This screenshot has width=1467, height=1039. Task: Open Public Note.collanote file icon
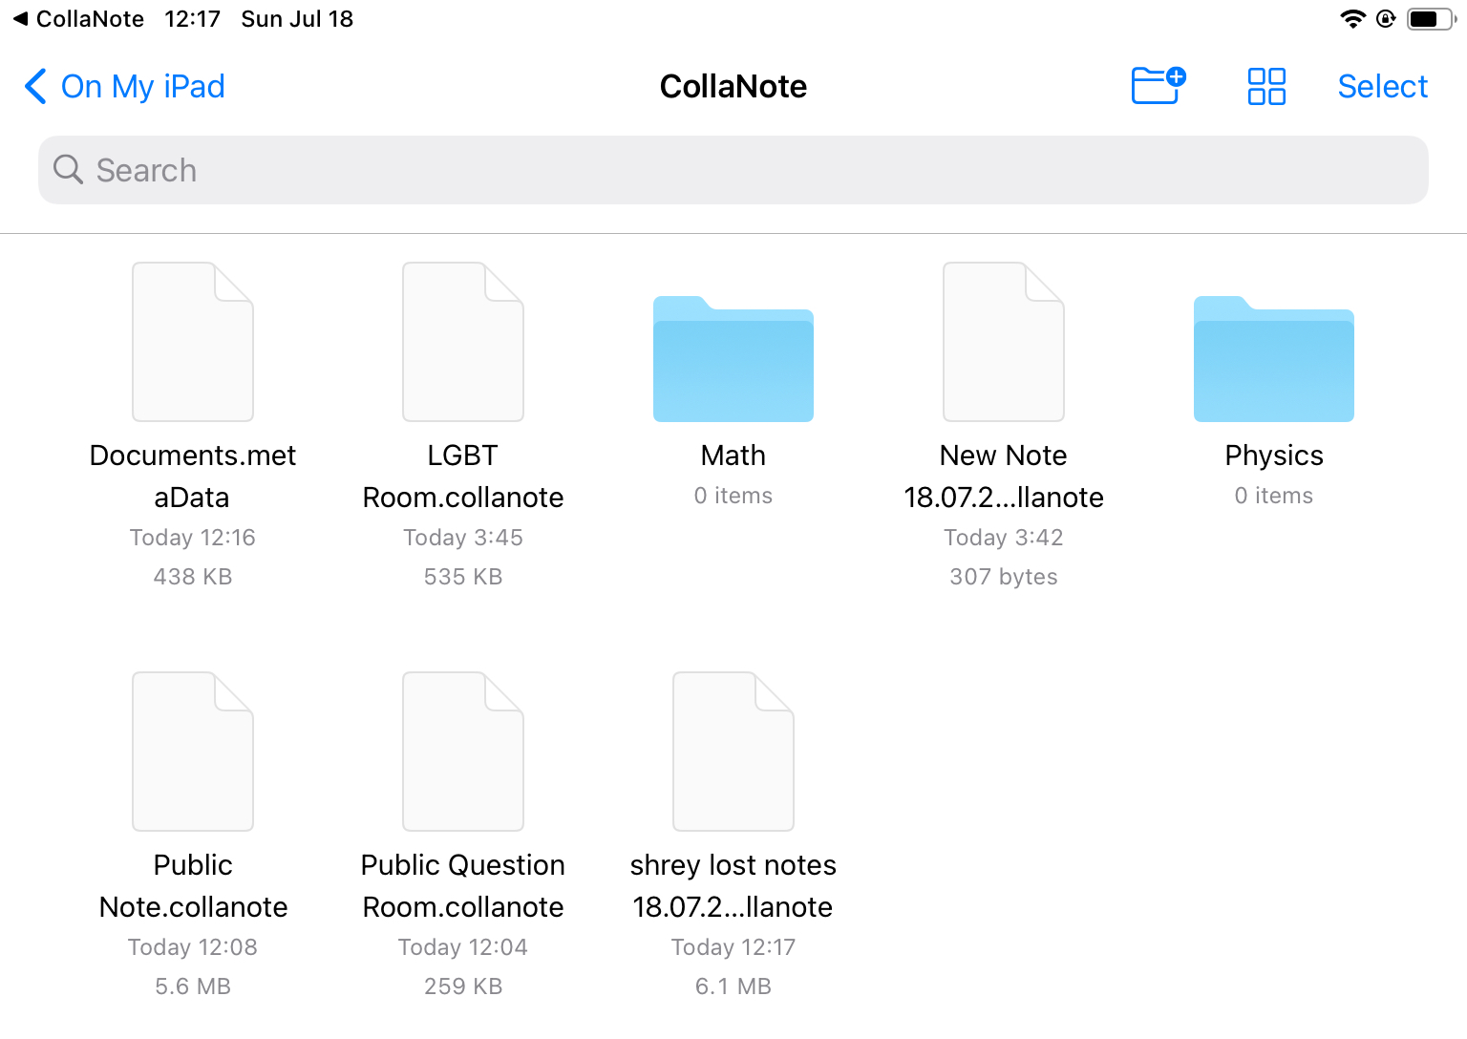193,752
